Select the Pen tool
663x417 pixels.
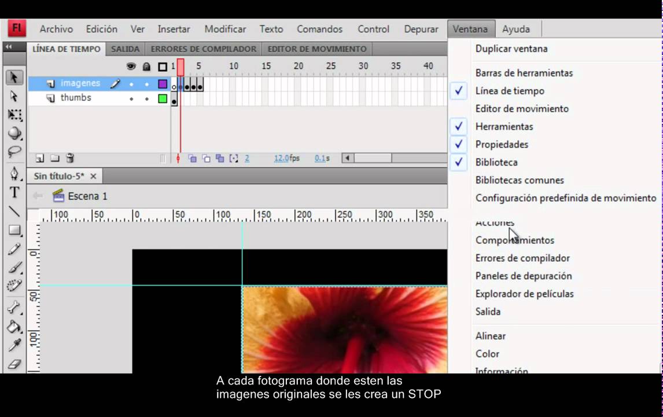(14, 174)
